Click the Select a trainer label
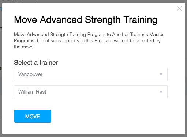The image size is (187, 137). (36, 63)
